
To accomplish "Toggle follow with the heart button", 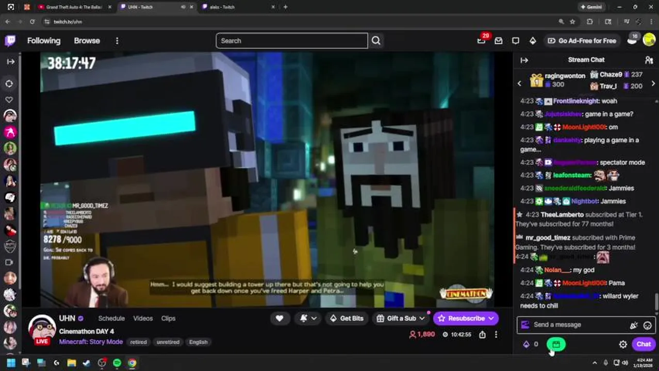I will (279, 318).
